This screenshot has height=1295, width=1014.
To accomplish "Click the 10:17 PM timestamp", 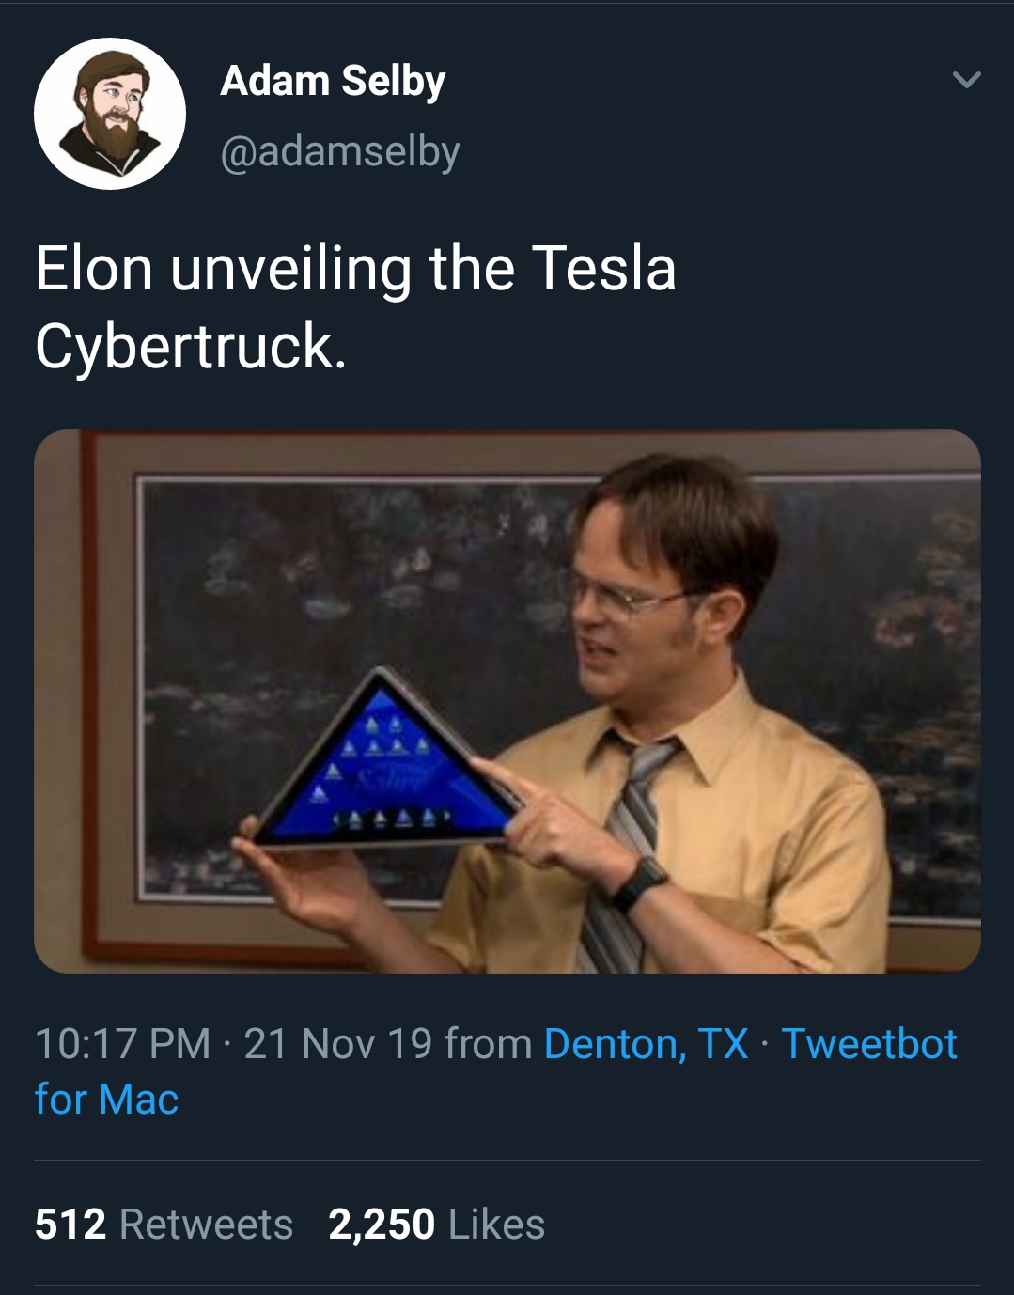I will (123, 1044).
